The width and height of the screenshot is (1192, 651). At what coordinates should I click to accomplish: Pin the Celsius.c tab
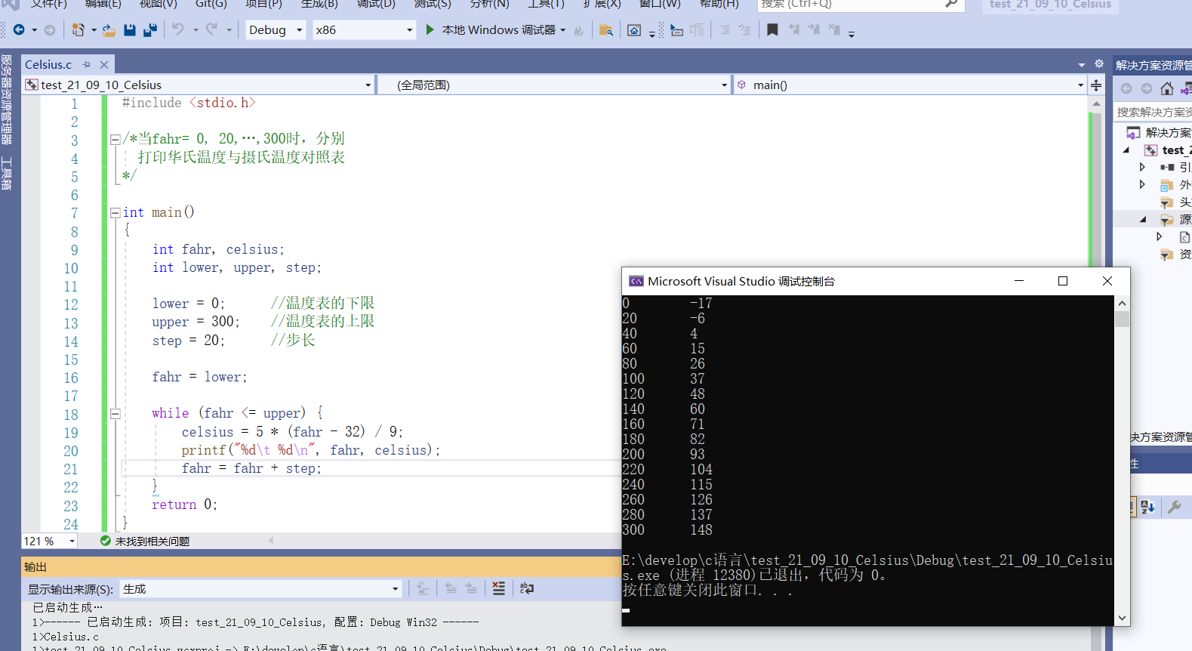tap(87, 65)
